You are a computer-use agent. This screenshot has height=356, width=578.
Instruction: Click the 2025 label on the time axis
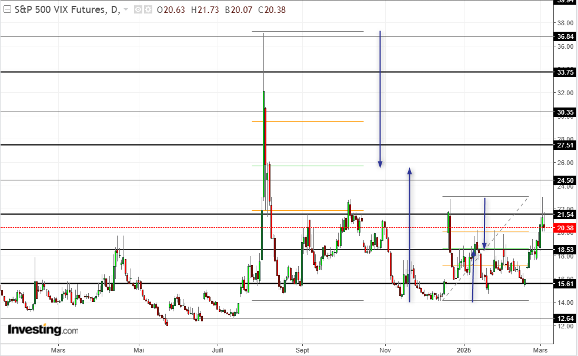tap(464, 350)
